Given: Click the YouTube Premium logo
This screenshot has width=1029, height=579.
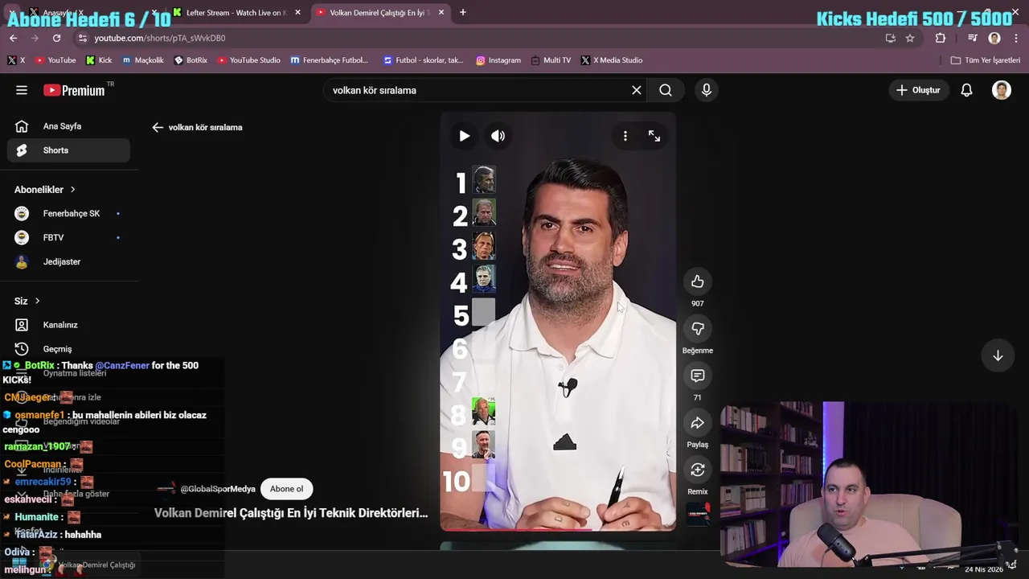Looking at the screenshot, I should click(74, 90).
